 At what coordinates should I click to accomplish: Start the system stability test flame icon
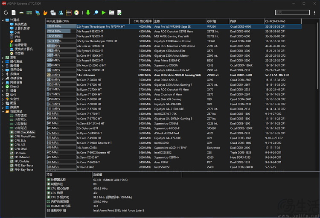pyautogui.click(x=45, y=13)
